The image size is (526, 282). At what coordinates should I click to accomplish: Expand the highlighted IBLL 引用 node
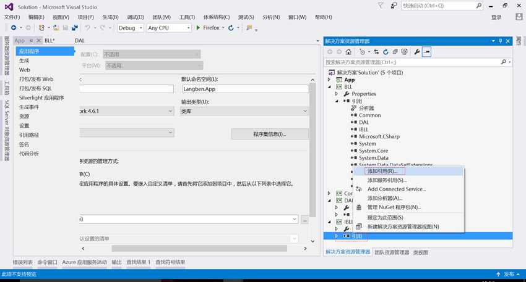[x=337, y=236]
